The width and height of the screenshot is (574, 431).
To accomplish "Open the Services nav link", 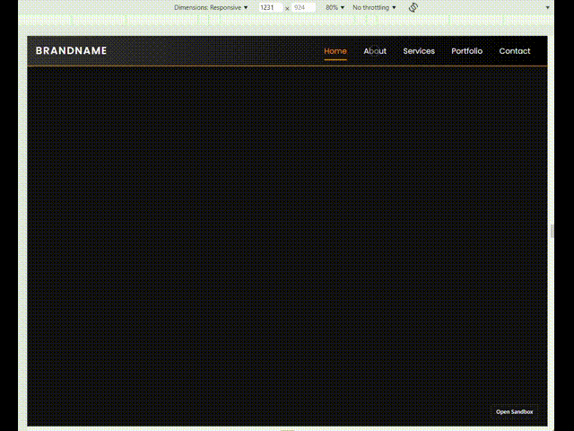I will [419, 51].
